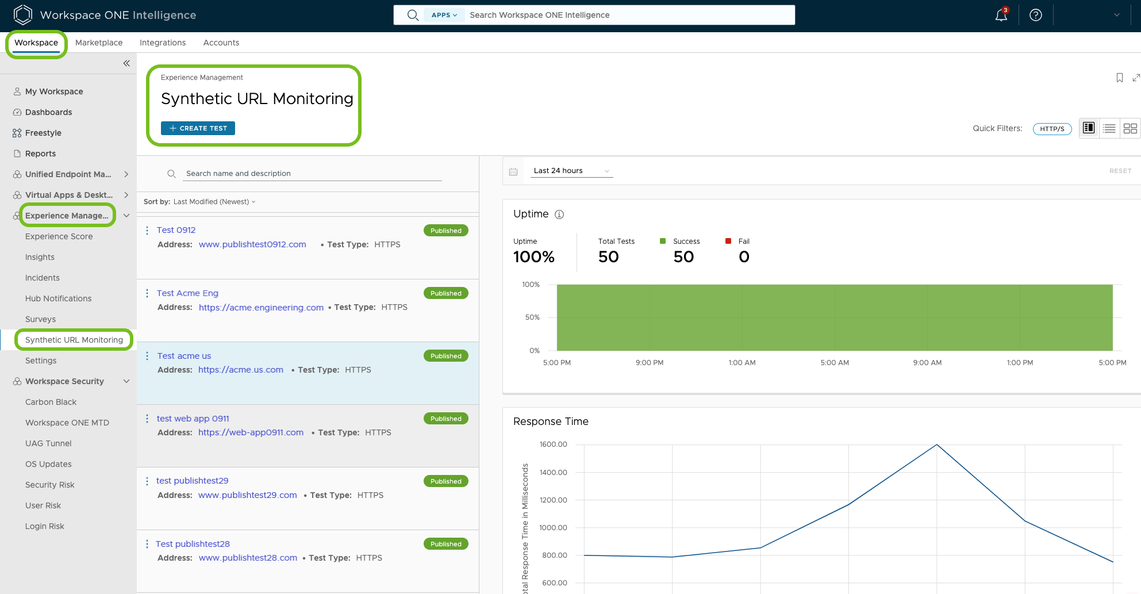Open the help question mark icon
Screen dimensions: 1141x594
[x=1036, y=15]
